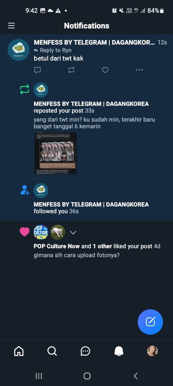173x386 pixels.
Task: Open the DAGANGKOREA avatar in the follow notification
Action: pos(41,191)
